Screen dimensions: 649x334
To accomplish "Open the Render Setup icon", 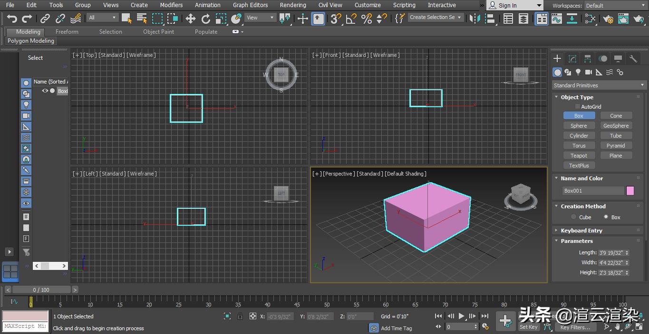I will [608, 18].
